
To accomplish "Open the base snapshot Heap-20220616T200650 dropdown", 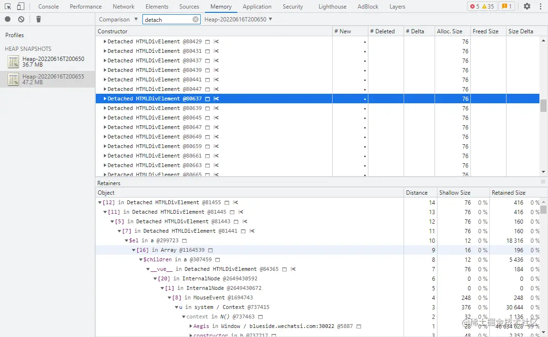I will click(238, 20).
